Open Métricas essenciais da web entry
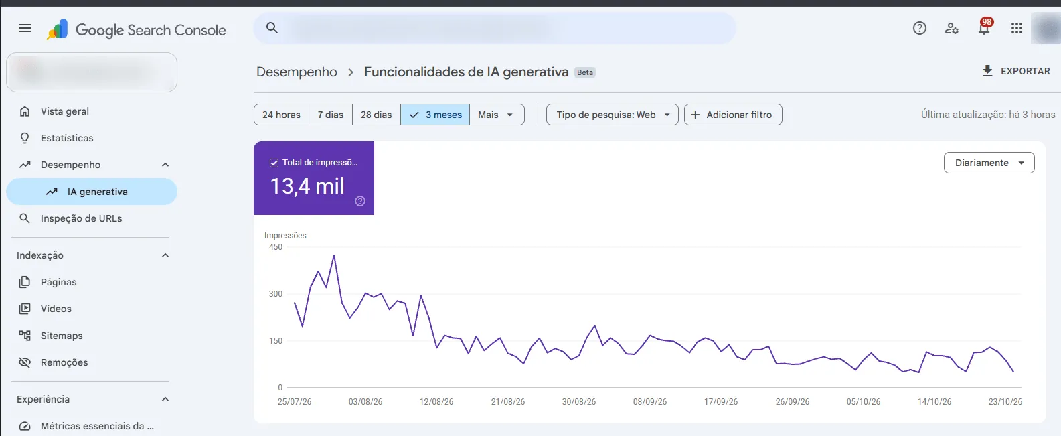This screenshot has height=436, width=1061. pyautogui.click(x=92, y=426)
